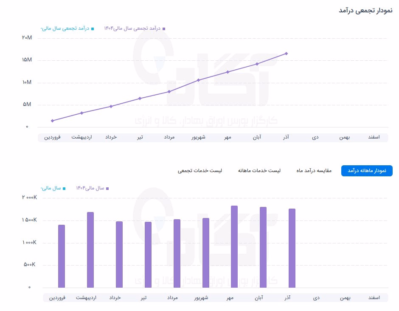Click بهمن label under the monthly bar chart
Viewport: 399px width, 311px height.
click(346, 298)
